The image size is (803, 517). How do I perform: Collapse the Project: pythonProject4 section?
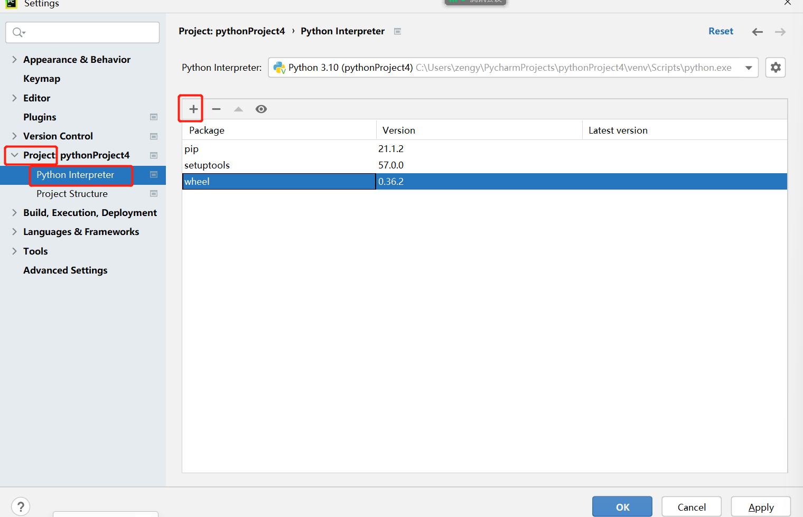[x=14, y=155]
